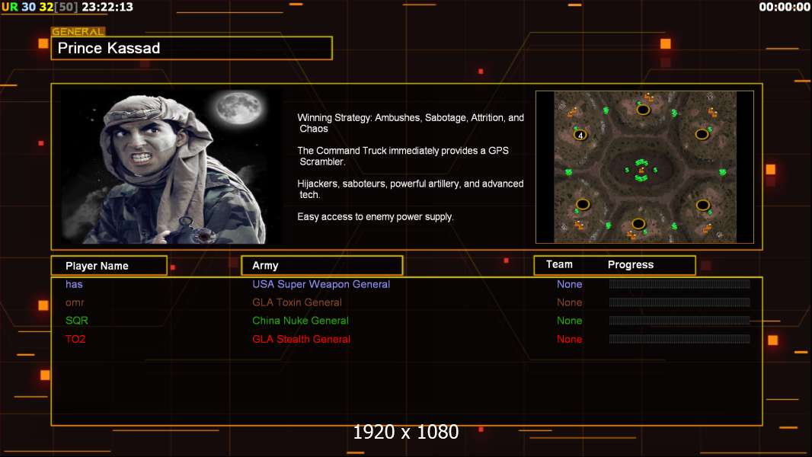Select player name omr
This screenshot has width=812, height=457.
pyautogui.click(x=75, y=302)
